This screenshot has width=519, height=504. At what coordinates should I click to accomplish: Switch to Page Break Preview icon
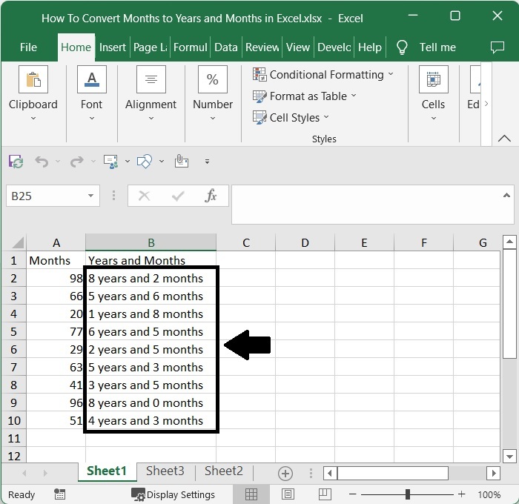tap(325, 494)
